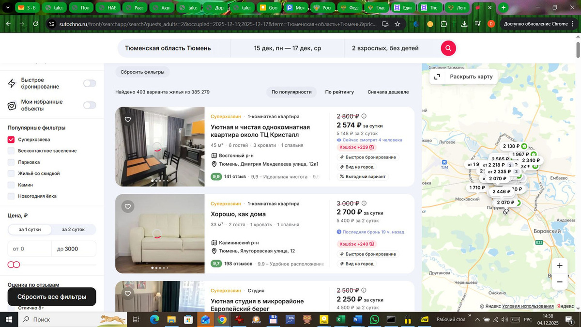Open listing Уютная и чистая однокомнатная квартира
The height and width of the screenshot is (327, 581).
[260, 131]
